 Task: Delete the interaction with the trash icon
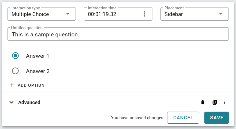[x=203, y=103]
